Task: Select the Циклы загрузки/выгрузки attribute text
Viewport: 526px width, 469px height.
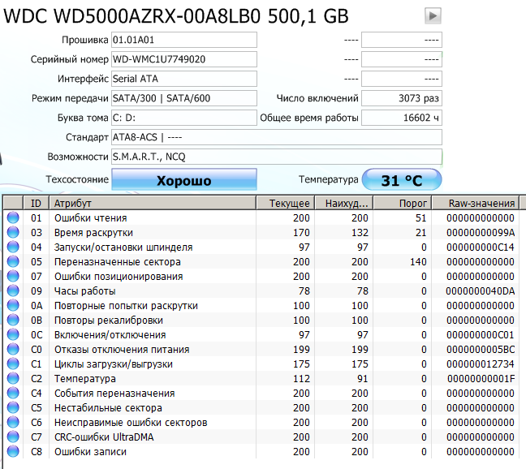Action: [x=114, y=364]
